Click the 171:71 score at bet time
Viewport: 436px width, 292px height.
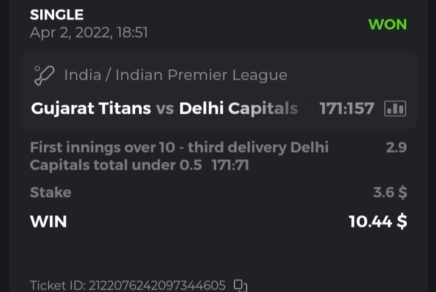[230, 165]
